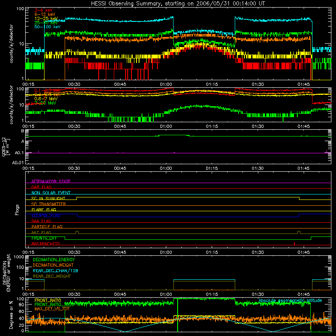Click the first AAZ_FLAG pulse near 00:31
Viewport: 336px width, 336px height.
pyautogui.click(x=77, y=233)
